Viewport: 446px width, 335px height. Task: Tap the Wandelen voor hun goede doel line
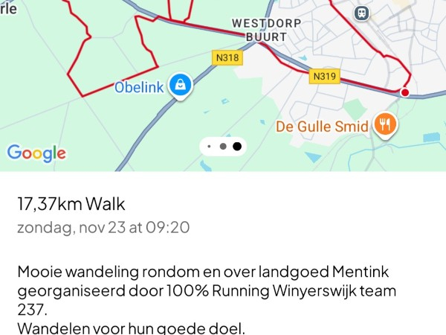click(x=131, y=328)
